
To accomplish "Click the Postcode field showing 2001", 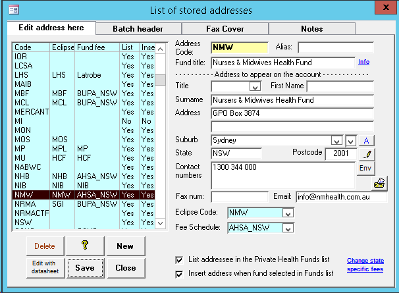I will tap(341, 153).
